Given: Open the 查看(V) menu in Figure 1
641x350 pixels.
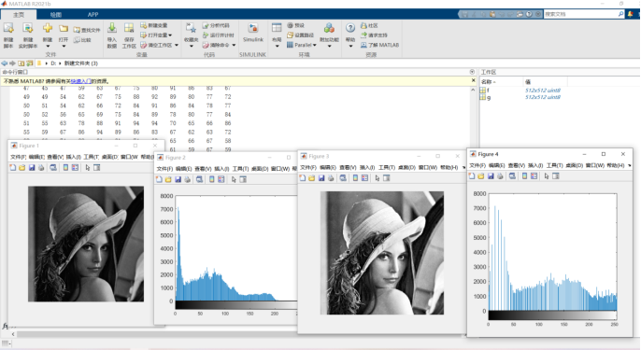Looking at the screenshot, I should point(55,157).
